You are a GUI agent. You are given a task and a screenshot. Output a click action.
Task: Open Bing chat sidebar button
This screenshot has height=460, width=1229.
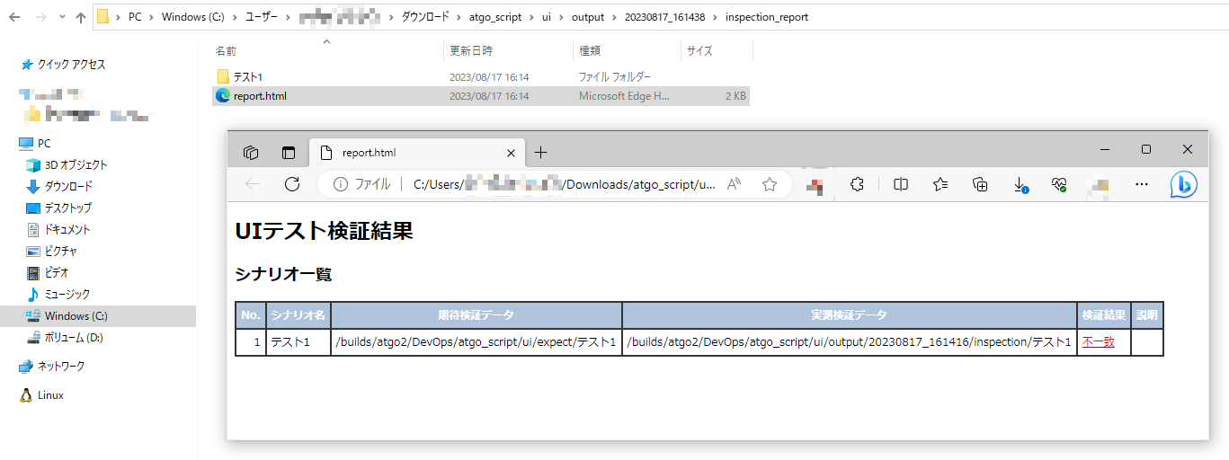1184,184
